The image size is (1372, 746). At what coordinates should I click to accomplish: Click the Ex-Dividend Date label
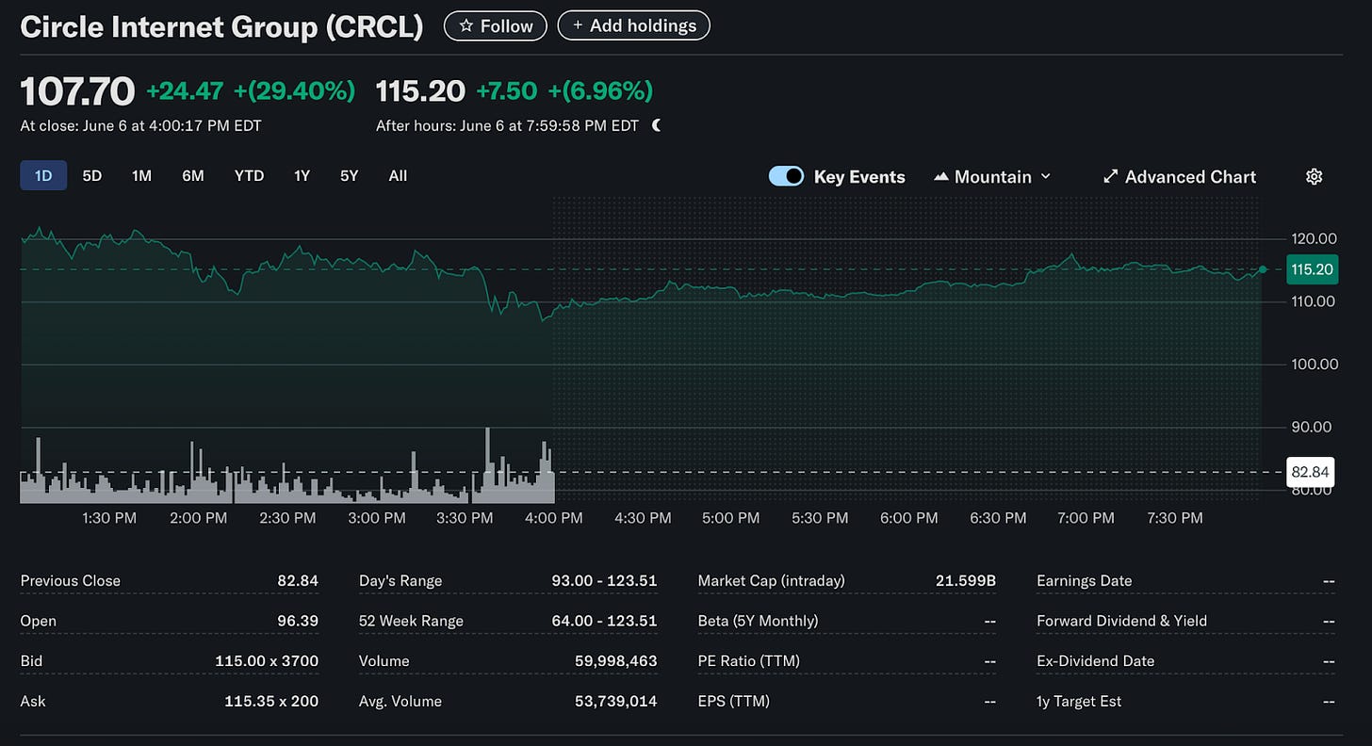click(1095, 661)
